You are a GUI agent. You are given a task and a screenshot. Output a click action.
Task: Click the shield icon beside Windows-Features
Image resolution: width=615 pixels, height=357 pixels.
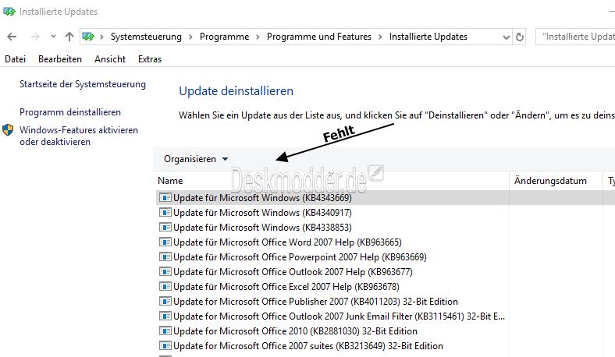[8, 130]
